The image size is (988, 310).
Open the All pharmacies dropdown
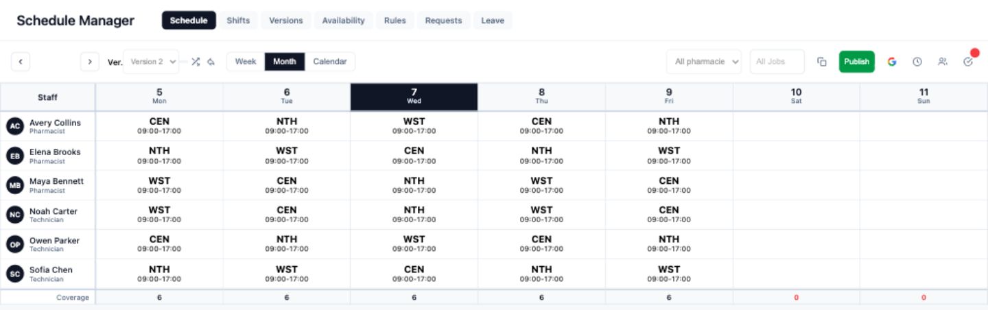tap(704, 62)
